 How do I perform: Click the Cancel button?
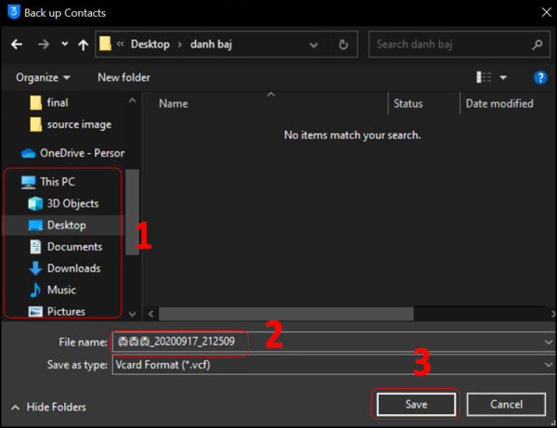pos(506,404)
